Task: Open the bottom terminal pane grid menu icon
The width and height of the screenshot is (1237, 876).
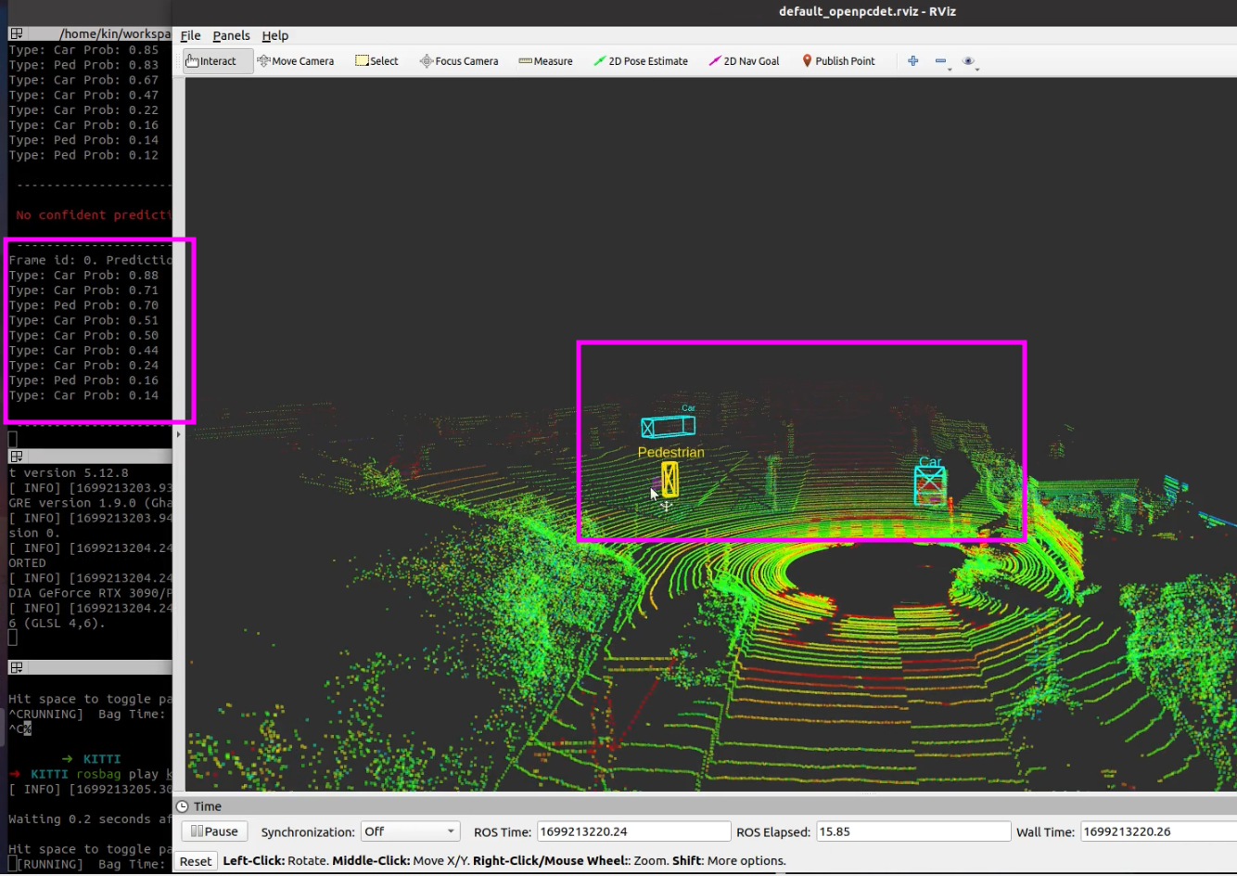Action: (17, 668)
